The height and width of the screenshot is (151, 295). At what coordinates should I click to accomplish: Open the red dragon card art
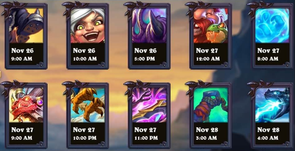click(26, 105)
